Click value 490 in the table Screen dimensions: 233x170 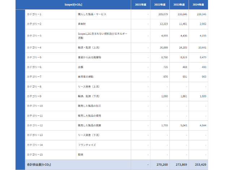click(x=204, y=67)
